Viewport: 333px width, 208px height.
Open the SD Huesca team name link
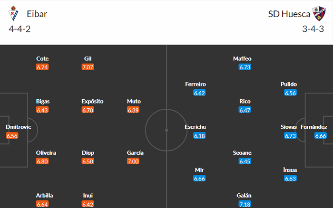(x=289, y=14)
